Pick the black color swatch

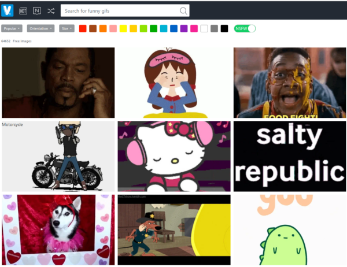pyautogui.click(x=224, y=28)
